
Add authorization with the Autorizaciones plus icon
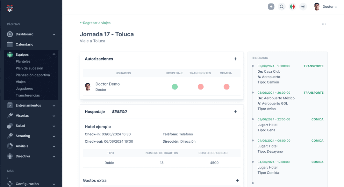(x=236, y=59)
